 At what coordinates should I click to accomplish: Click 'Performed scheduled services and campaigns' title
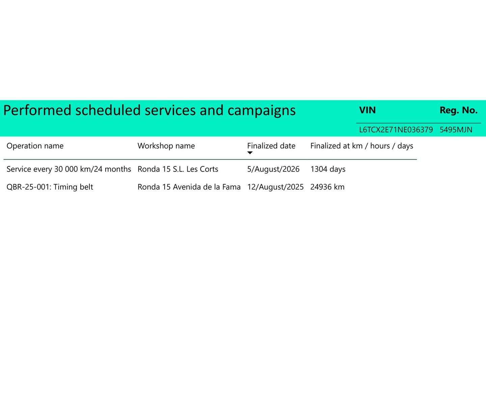pos(150,111)
